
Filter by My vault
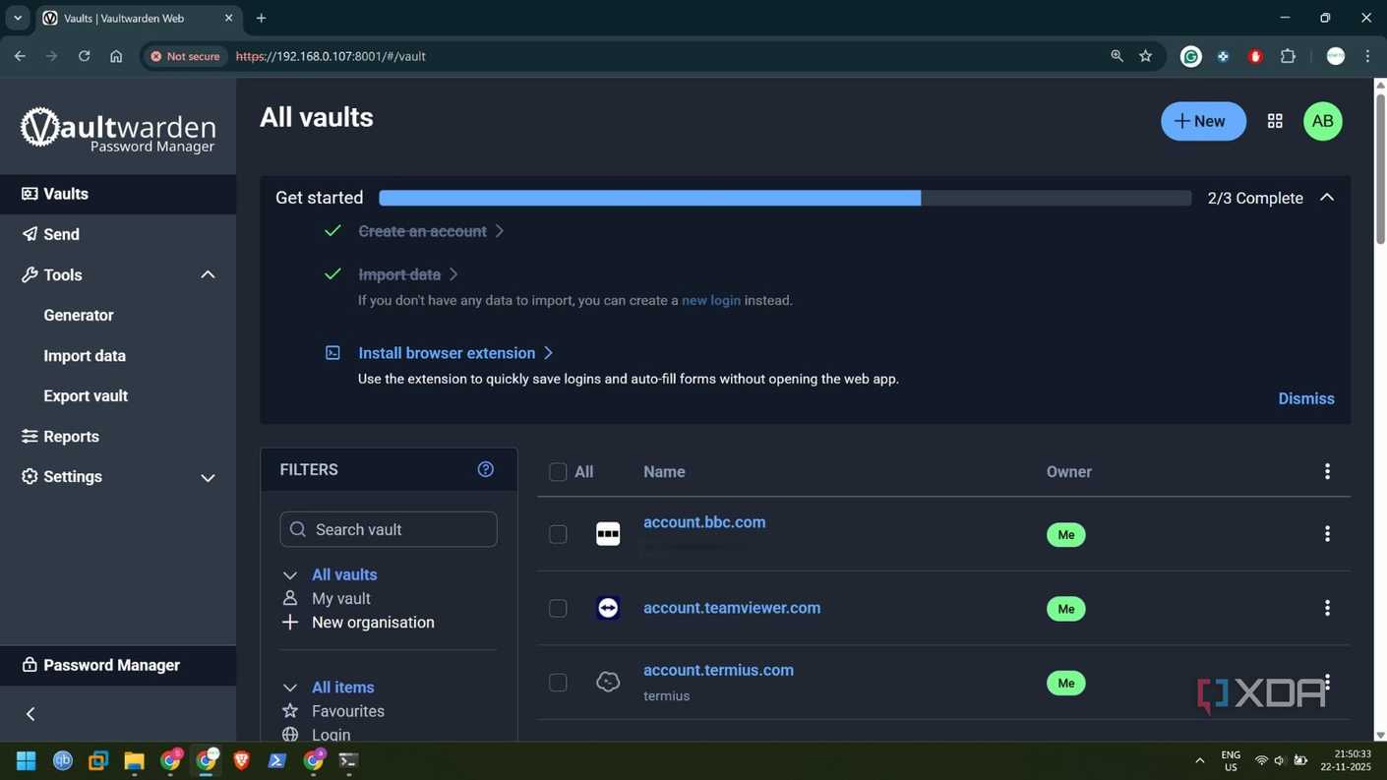coord(340,598)
